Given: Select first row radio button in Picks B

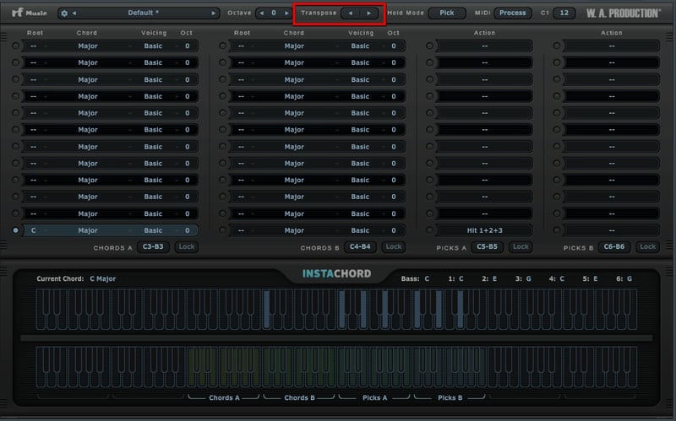Looking at the screenshot, I should (x=557, y=46).
